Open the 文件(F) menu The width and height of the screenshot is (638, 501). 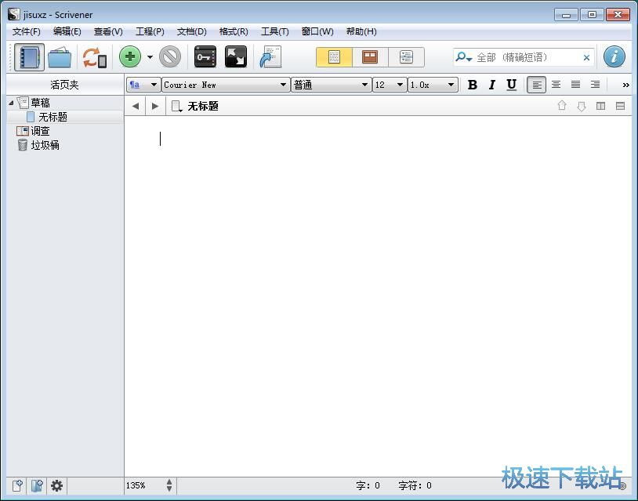[x=26, y=31]
